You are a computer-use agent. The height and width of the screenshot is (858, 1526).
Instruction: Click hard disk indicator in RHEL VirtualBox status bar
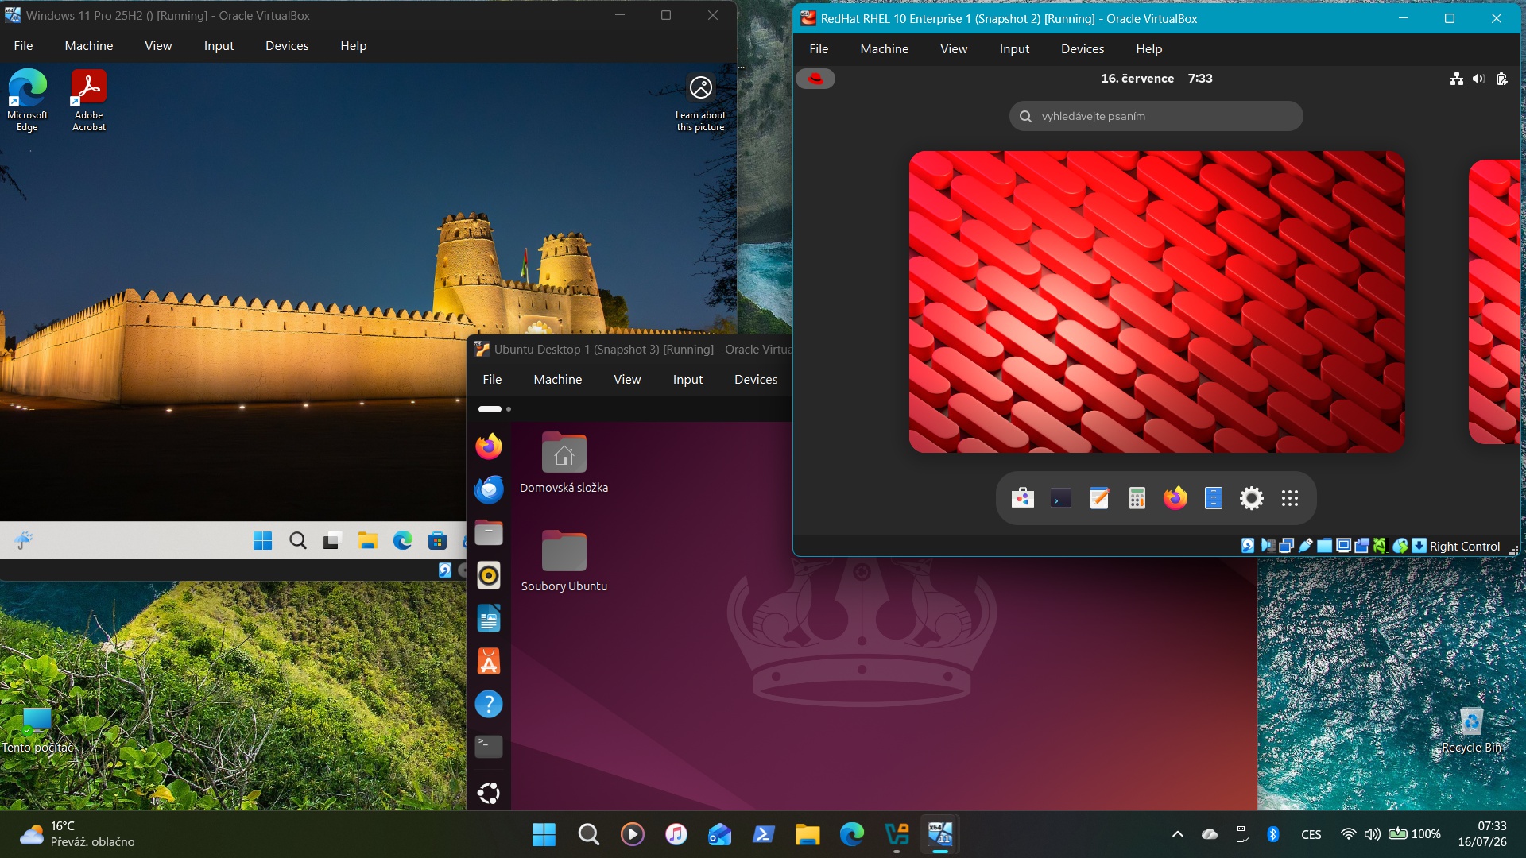[1248, 546]
